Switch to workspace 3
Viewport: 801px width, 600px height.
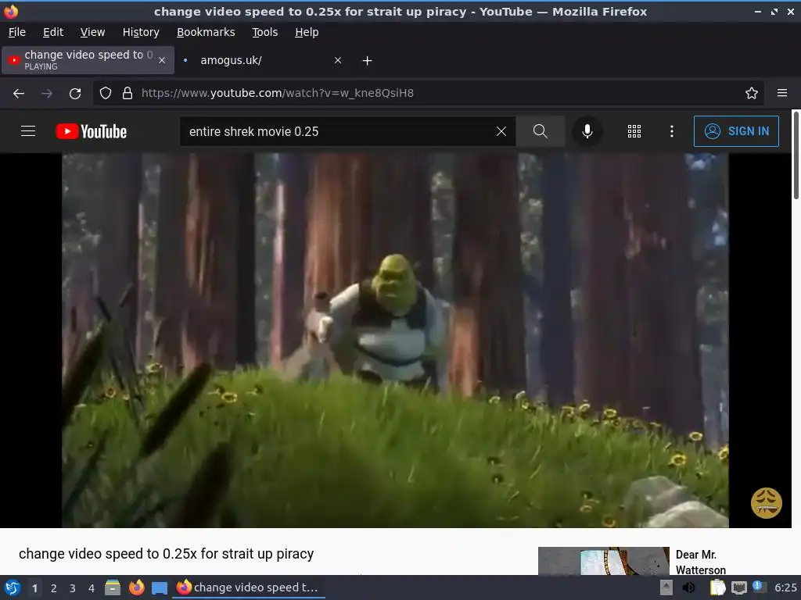click(73, 588)
